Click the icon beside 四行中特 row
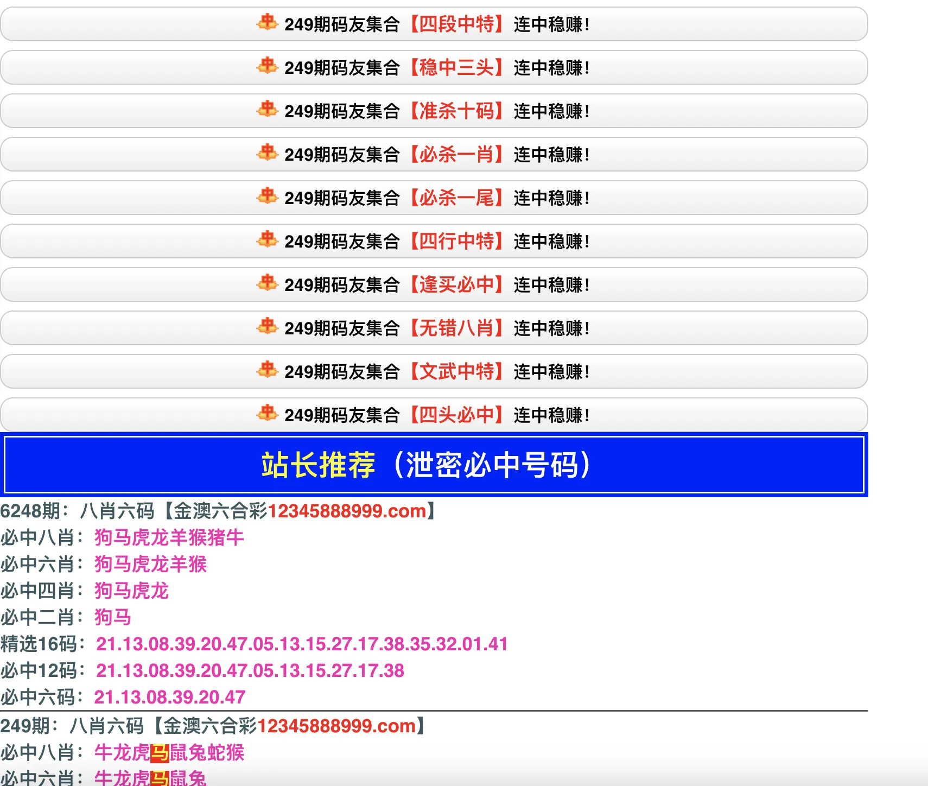Screen dimensions: 928x786 (x=267, y=240)
